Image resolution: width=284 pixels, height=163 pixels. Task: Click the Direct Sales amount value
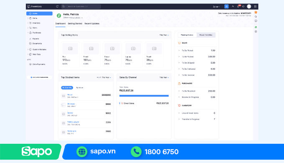click(x=162, y=103)
